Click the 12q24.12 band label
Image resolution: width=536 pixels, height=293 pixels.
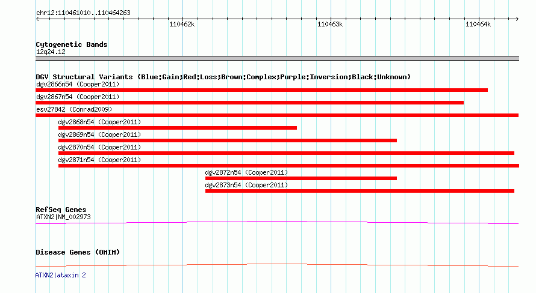tap(51, 52)
